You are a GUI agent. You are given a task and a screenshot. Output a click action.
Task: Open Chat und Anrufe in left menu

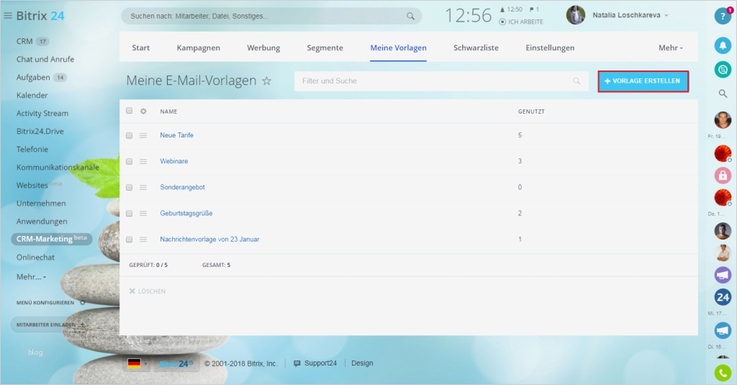pyautogui.click(x=45, y=59)
